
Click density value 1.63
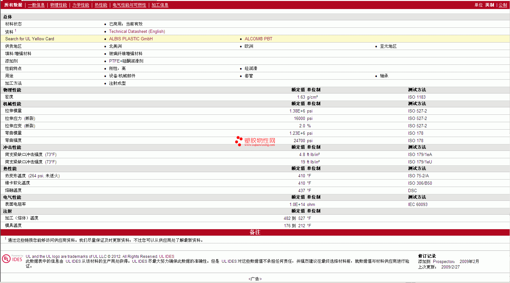(x=301, y=97)
